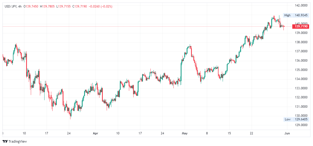Click the 133.0000 price scale label
Viewport: 313px width, 146px height.
301,88
